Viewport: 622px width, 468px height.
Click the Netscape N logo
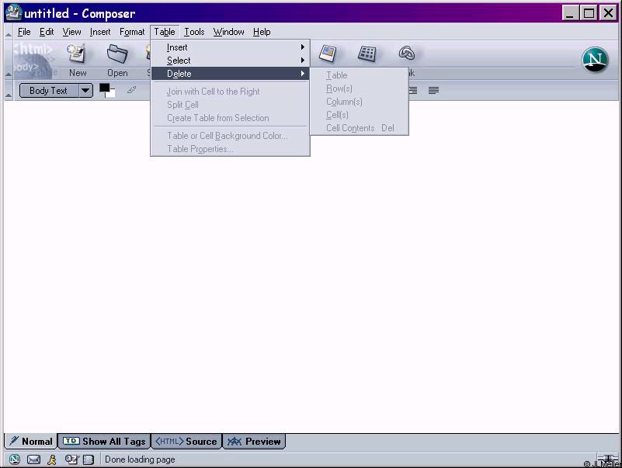tap(595, 60)
